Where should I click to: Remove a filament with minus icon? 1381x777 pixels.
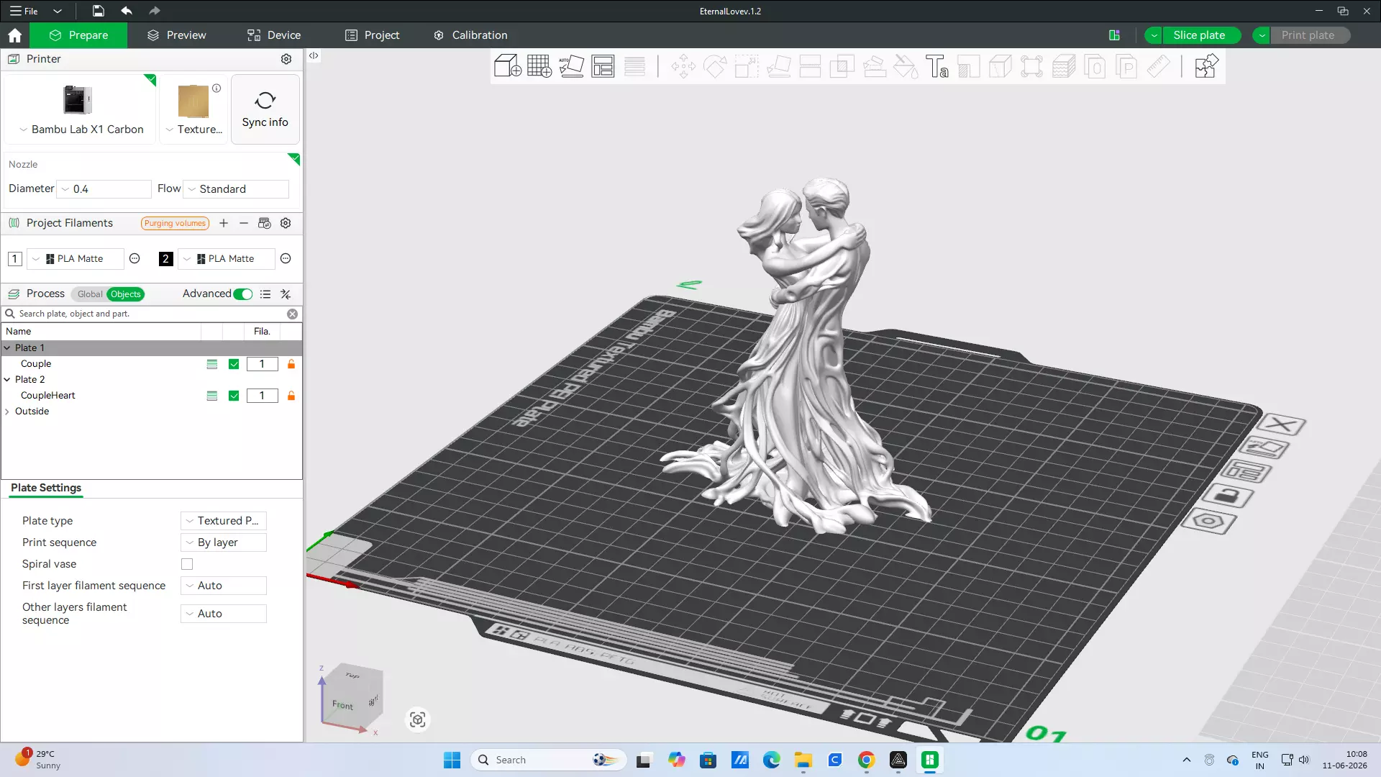point(244,223)
